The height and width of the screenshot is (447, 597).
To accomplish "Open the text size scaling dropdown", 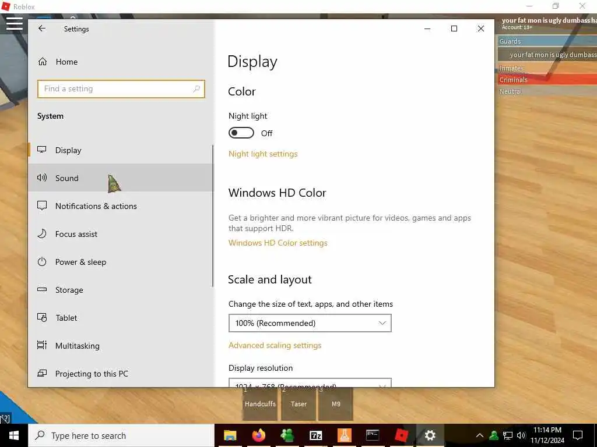I will click(x=310, y=323).
